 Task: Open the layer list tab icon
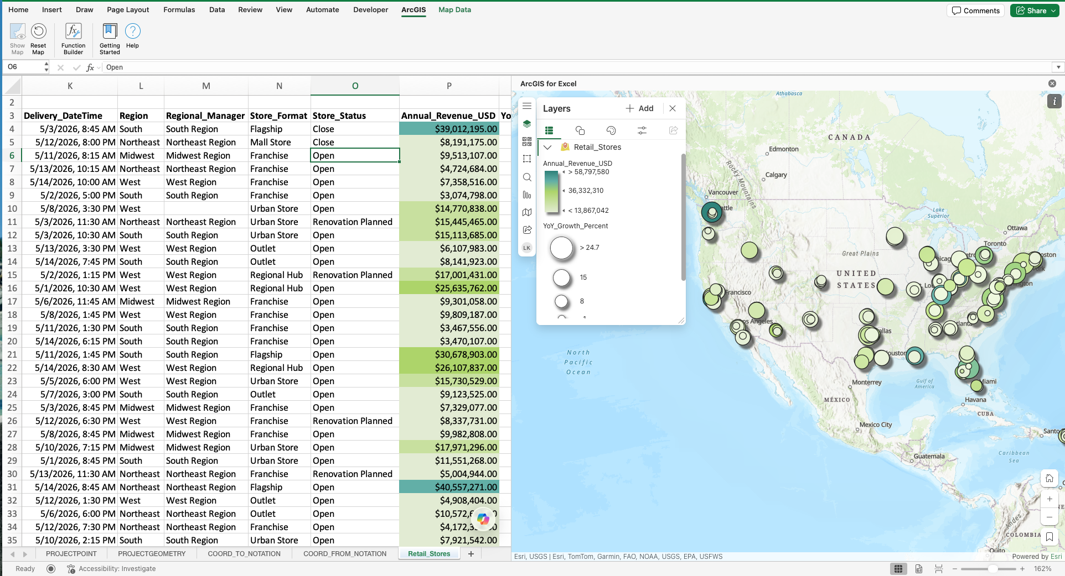pos(549,130)
